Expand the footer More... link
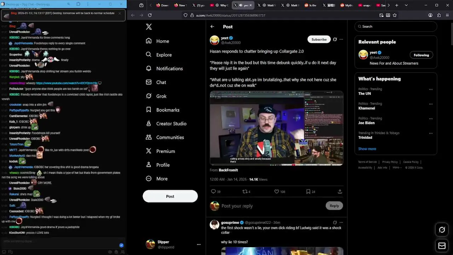This screenshot has width=453, height=255. 397,168
